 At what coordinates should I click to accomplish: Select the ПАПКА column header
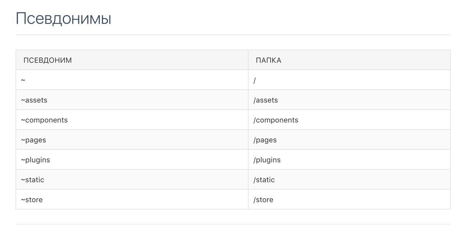(x=349, y=60)
